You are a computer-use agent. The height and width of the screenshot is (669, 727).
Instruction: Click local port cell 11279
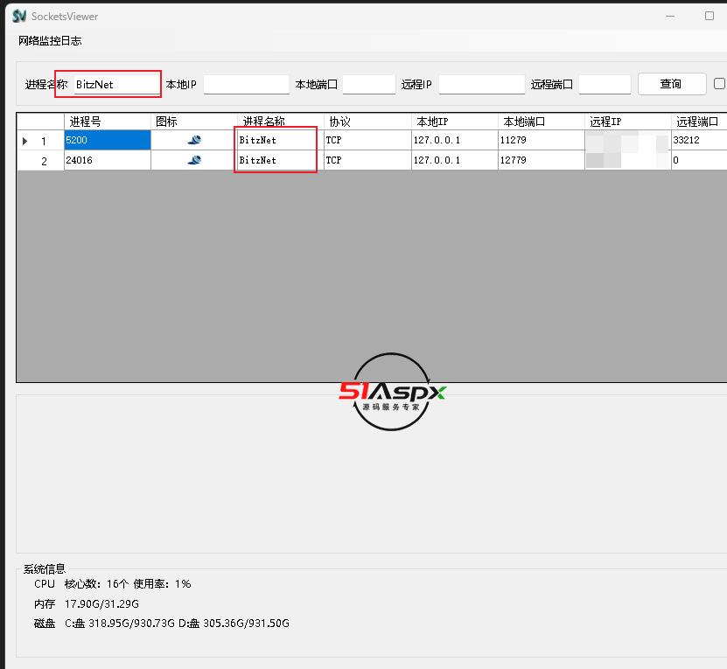(x=541, y=140)
